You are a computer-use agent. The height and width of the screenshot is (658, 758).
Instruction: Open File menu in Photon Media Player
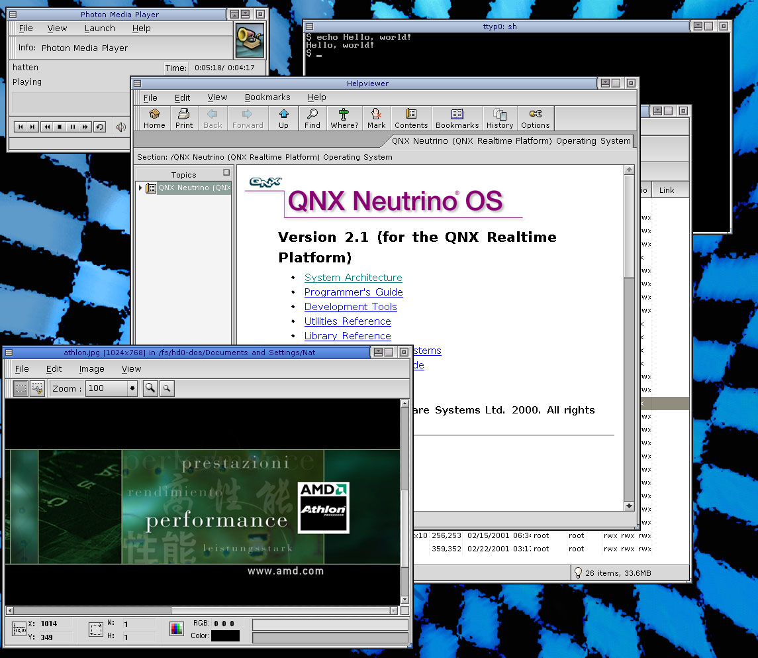26,28
